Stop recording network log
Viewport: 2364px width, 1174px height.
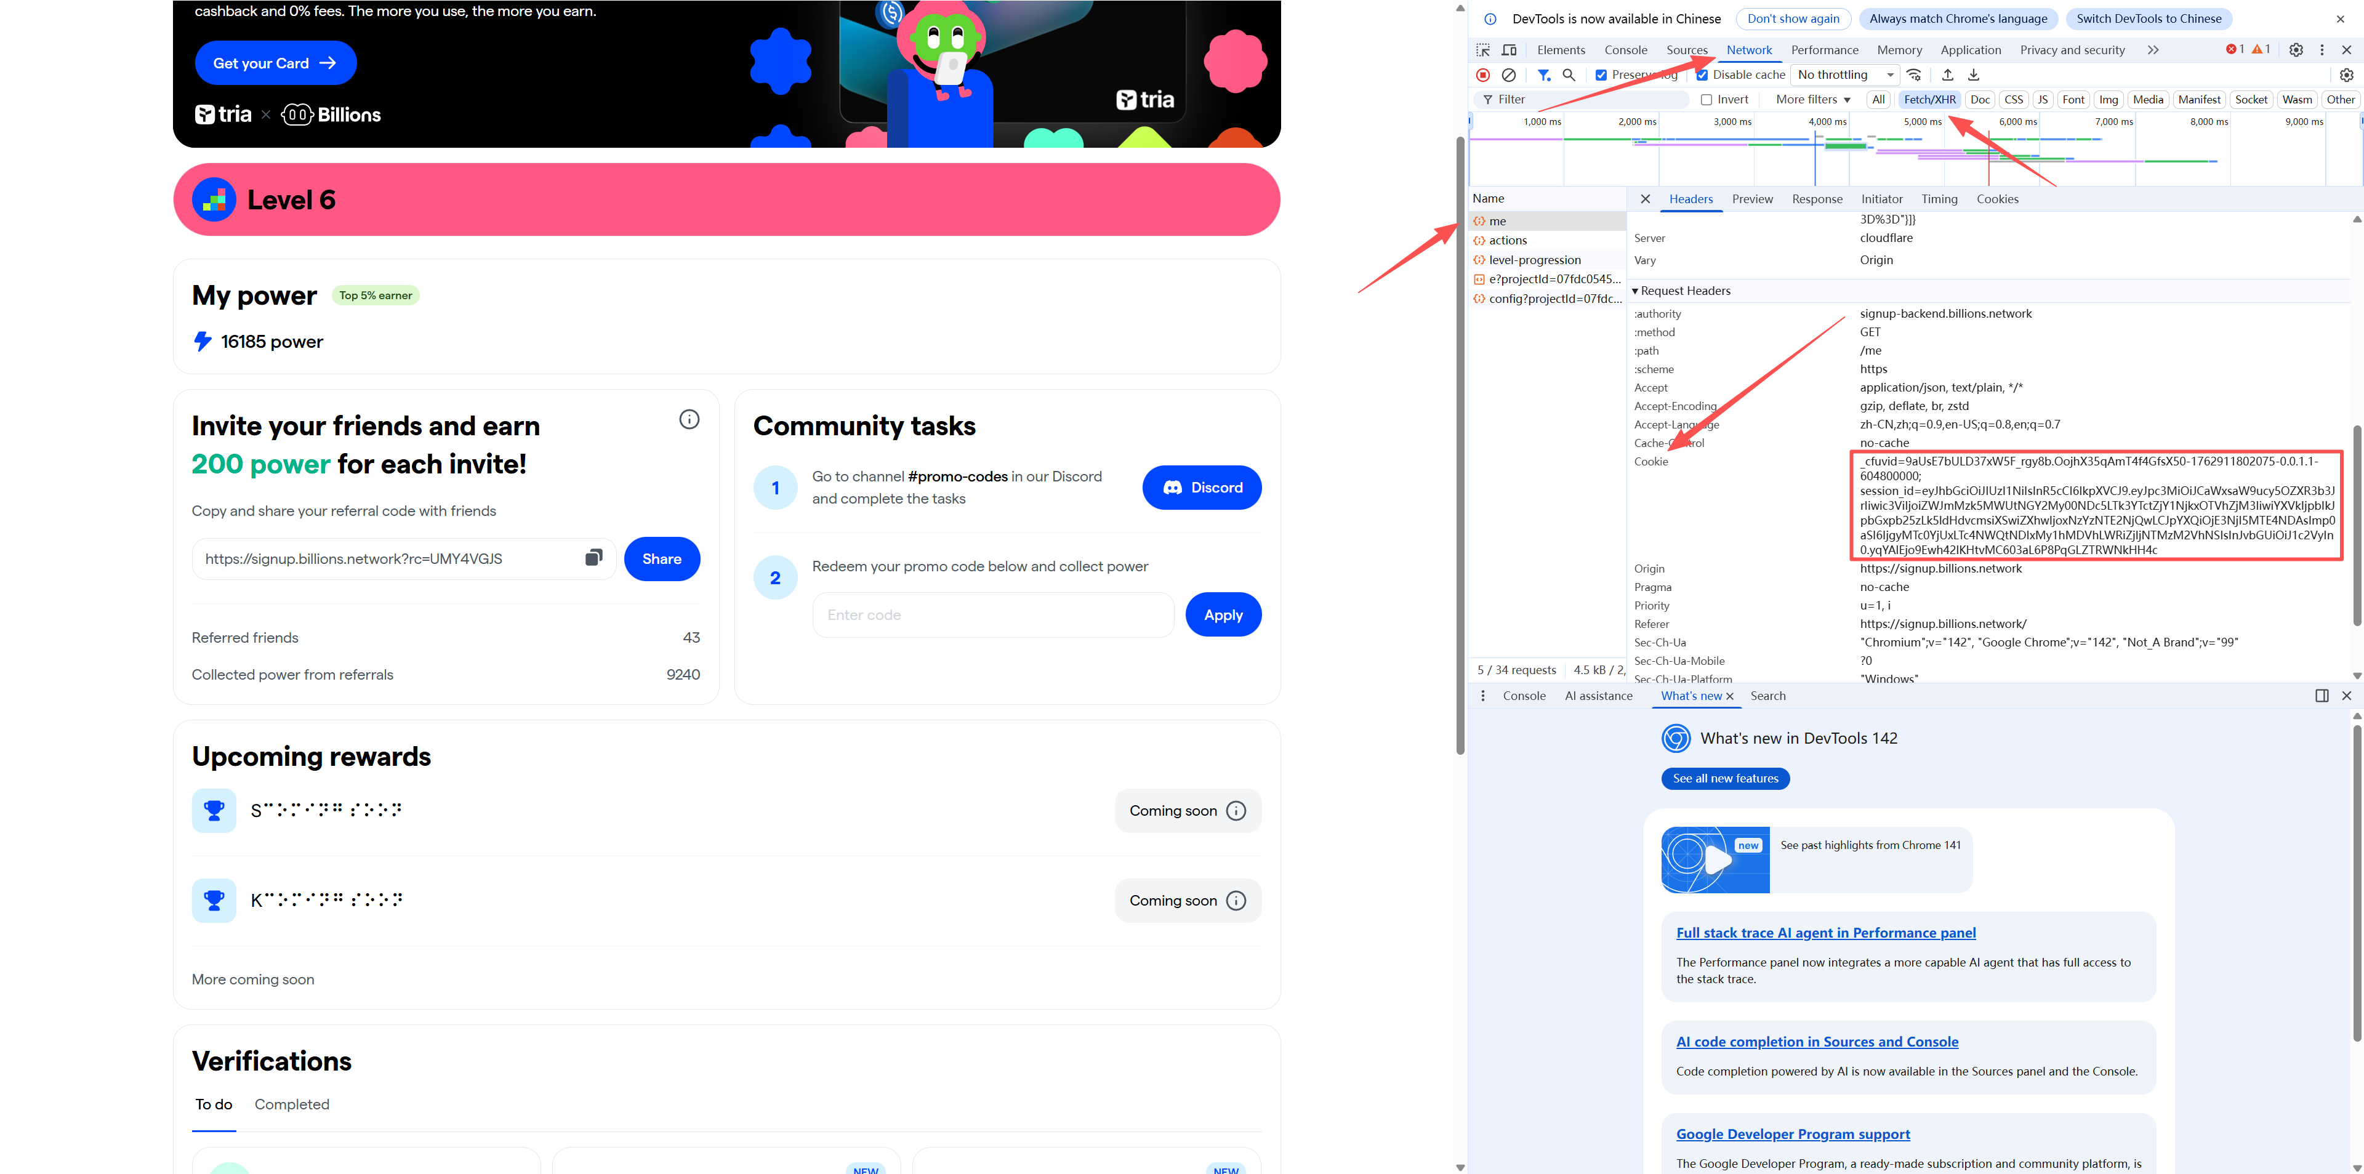(1483, 75)
